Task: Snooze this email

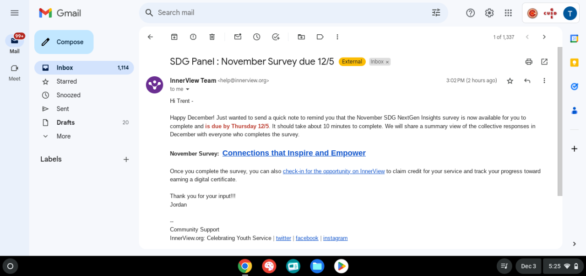Action: [257, 37]
